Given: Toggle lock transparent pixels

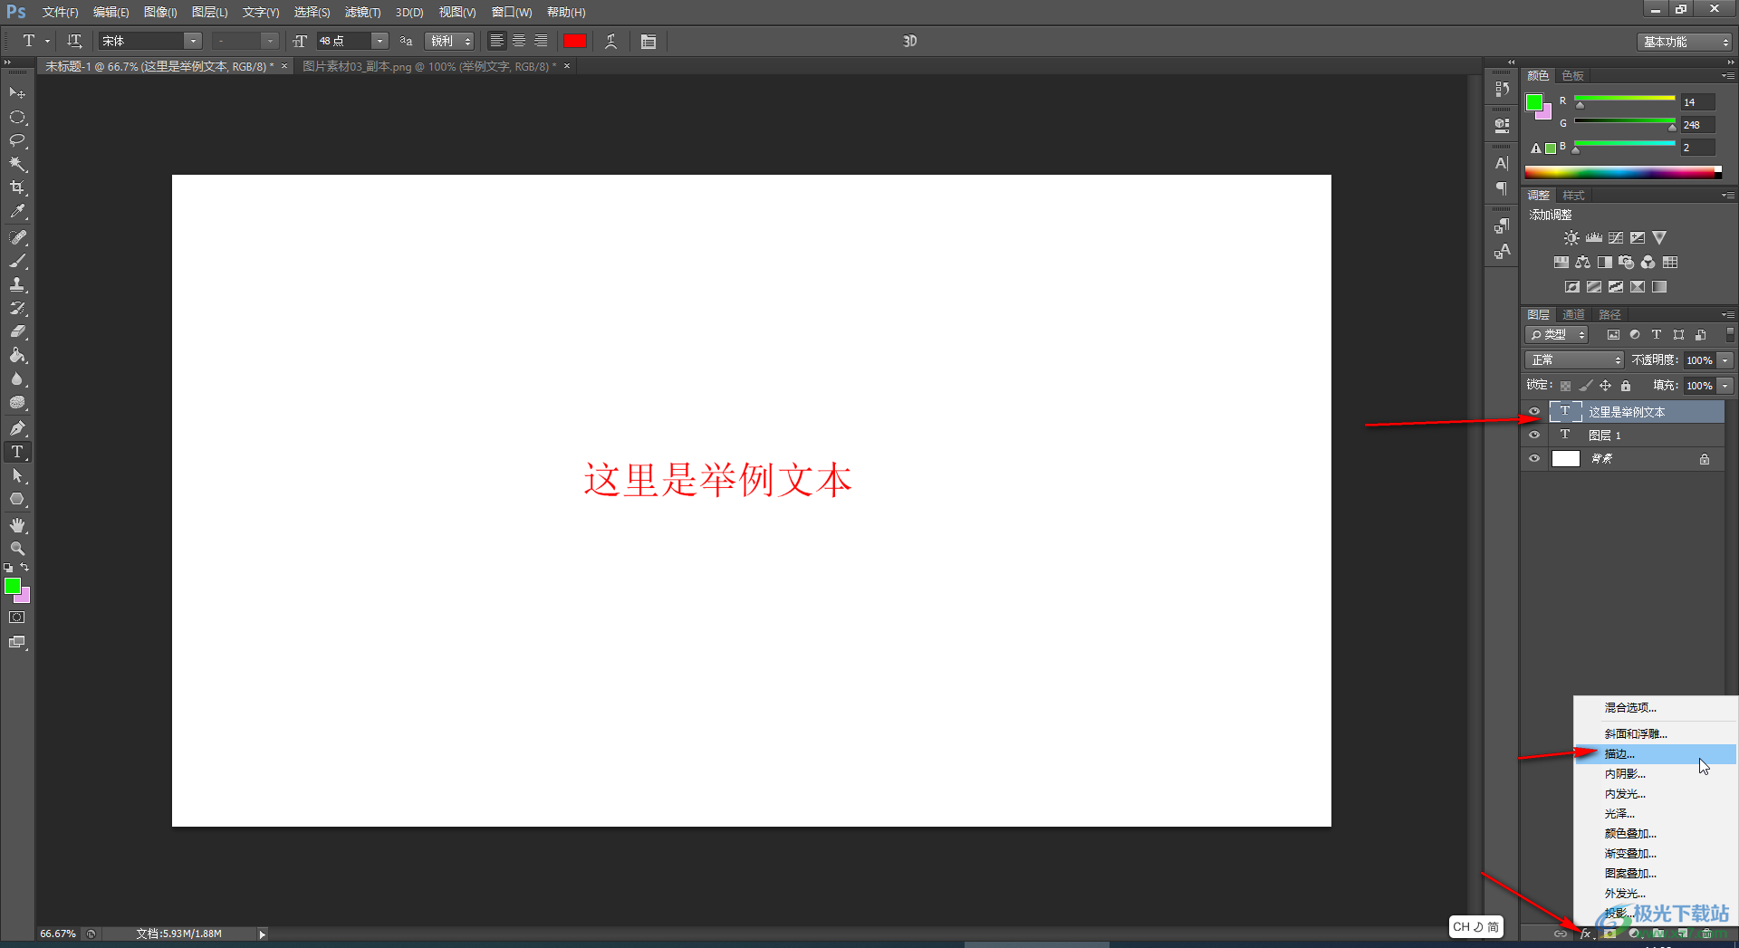Looking at the screenshot, I should pos(1565,386).
